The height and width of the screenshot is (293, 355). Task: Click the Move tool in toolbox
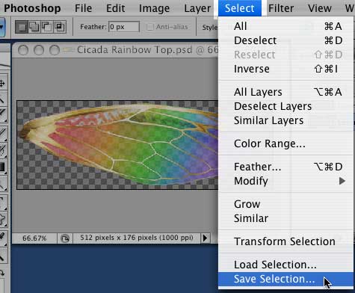[x=2, y=83]
